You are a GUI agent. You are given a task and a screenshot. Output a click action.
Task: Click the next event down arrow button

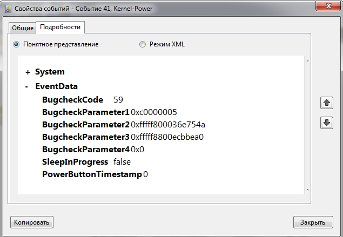point(326,123)
